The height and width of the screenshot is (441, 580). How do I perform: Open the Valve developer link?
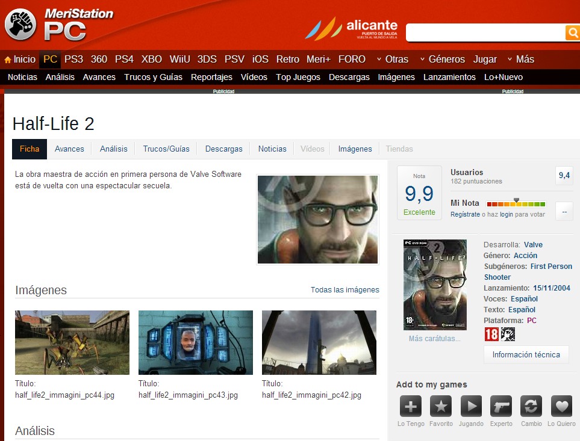click(533, 244)
